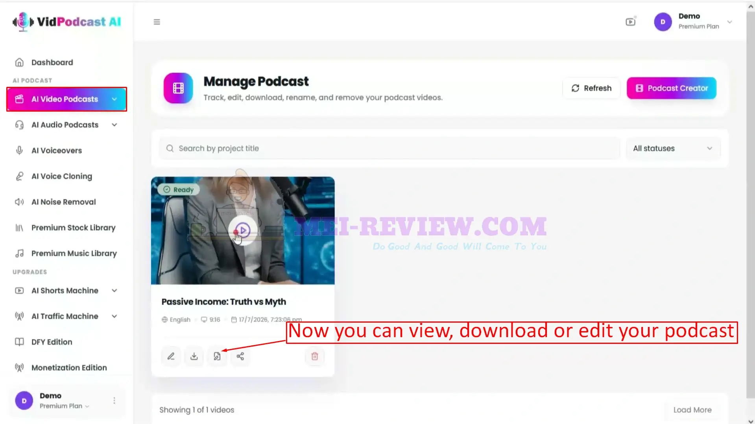Click the Demo avatar at sidebar bottom
The image size is (755, 424).
(x=24, y=400)
